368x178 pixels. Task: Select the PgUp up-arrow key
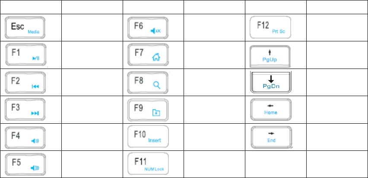pos(270,56)
